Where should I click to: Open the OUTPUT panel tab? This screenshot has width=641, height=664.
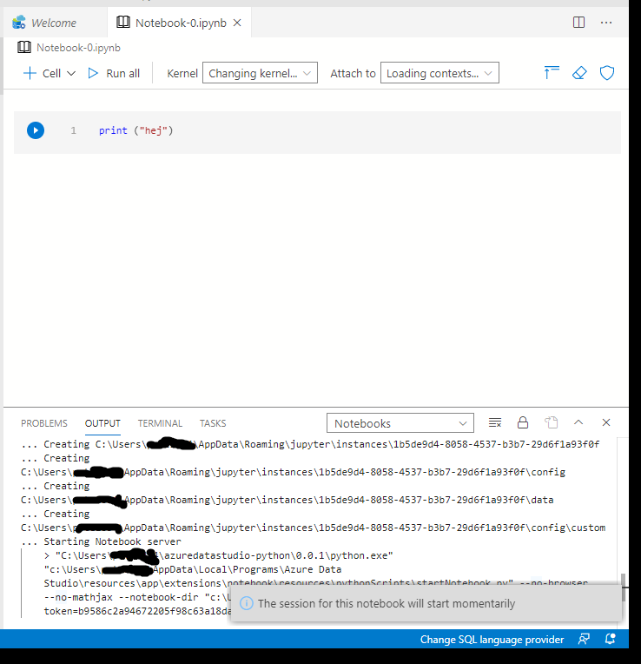[x=102, y=423]
